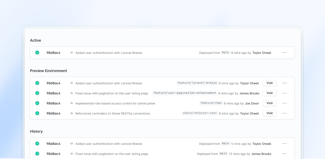Click author James Brooks in History section
Image resolution: width=325 pixels, height=159 pixels.
[x=261, y=154]
